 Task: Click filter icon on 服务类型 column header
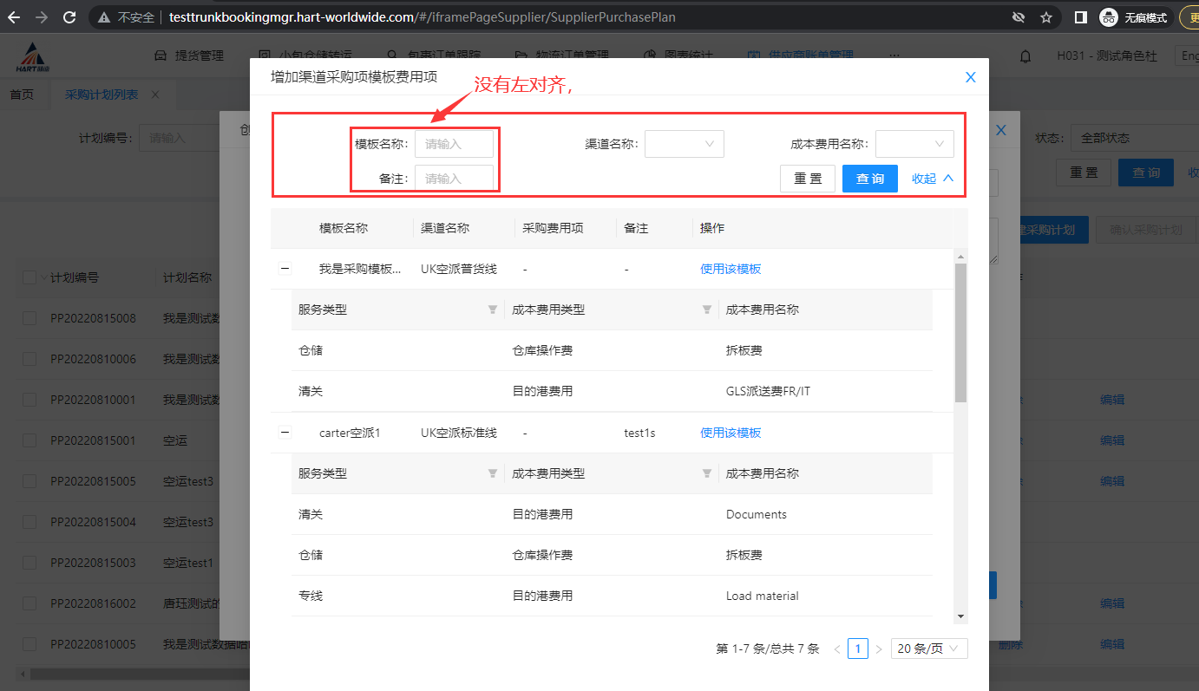tap(493, 310)
